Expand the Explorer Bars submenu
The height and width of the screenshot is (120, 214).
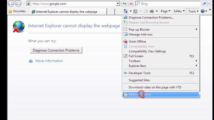(x=160, y=66)
